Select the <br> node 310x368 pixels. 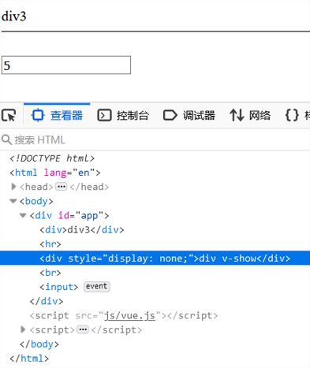pos(50,273)
